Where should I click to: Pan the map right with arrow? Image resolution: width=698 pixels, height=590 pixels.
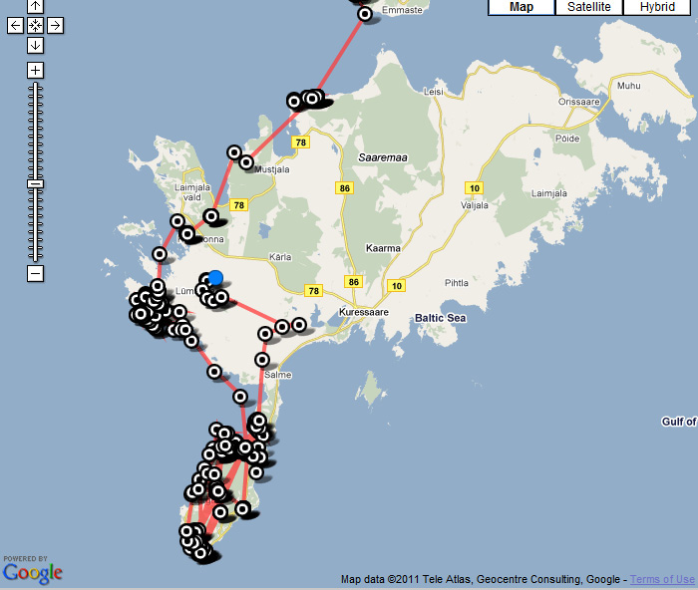(55, 26)
